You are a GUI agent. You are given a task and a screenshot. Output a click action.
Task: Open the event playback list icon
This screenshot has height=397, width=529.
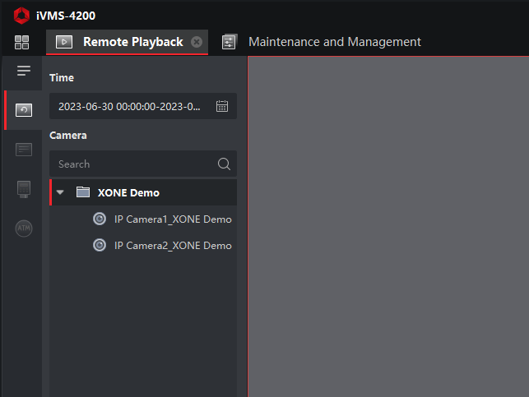point(24,150)
